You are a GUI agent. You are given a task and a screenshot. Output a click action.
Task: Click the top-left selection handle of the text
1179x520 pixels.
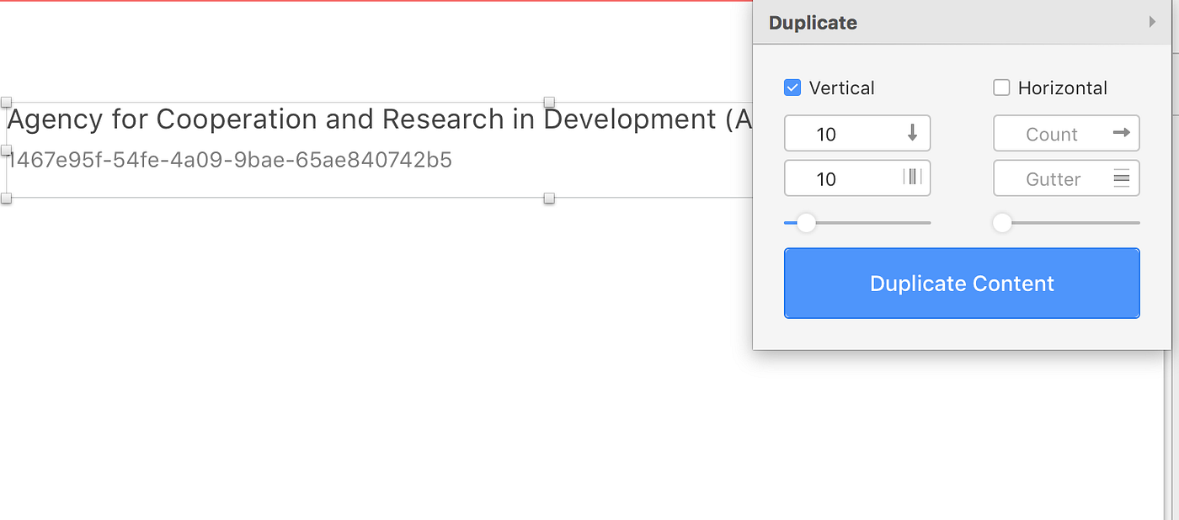click(7, 101)
